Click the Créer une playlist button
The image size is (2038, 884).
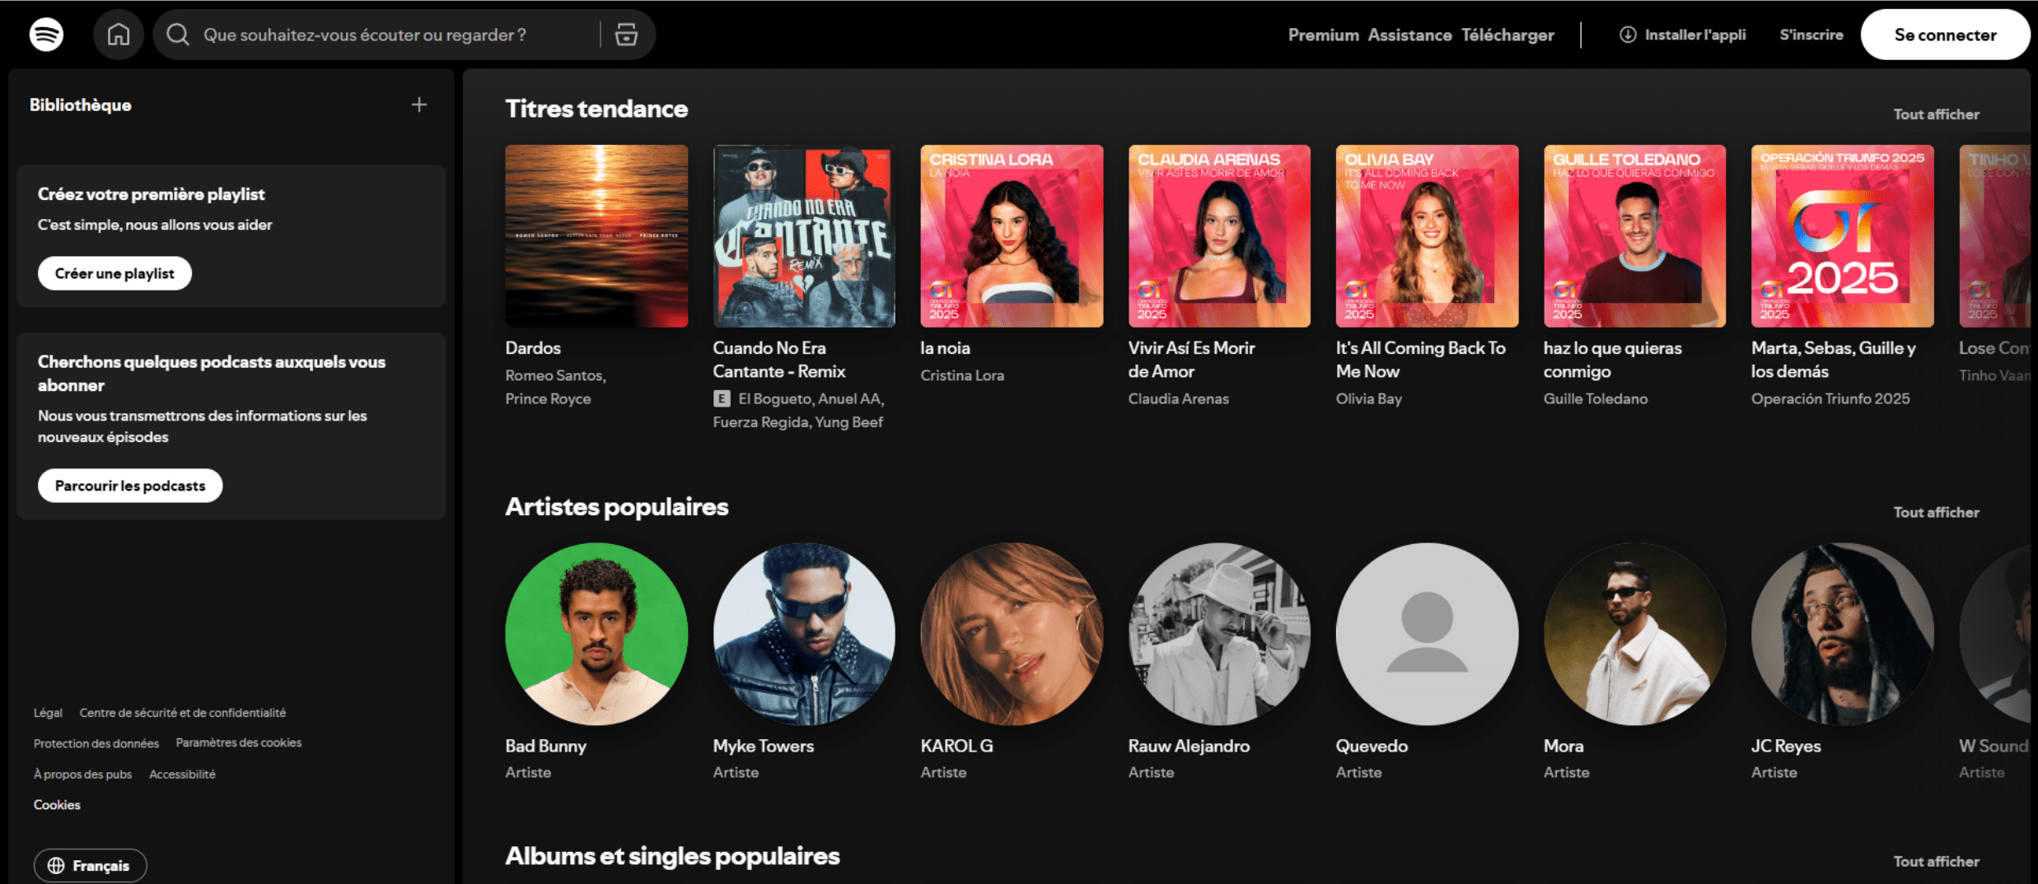(x=115, y=273)
